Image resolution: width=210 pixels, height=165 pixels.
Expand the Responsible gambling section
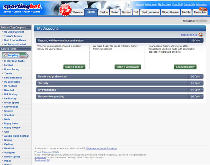point(196,96)
